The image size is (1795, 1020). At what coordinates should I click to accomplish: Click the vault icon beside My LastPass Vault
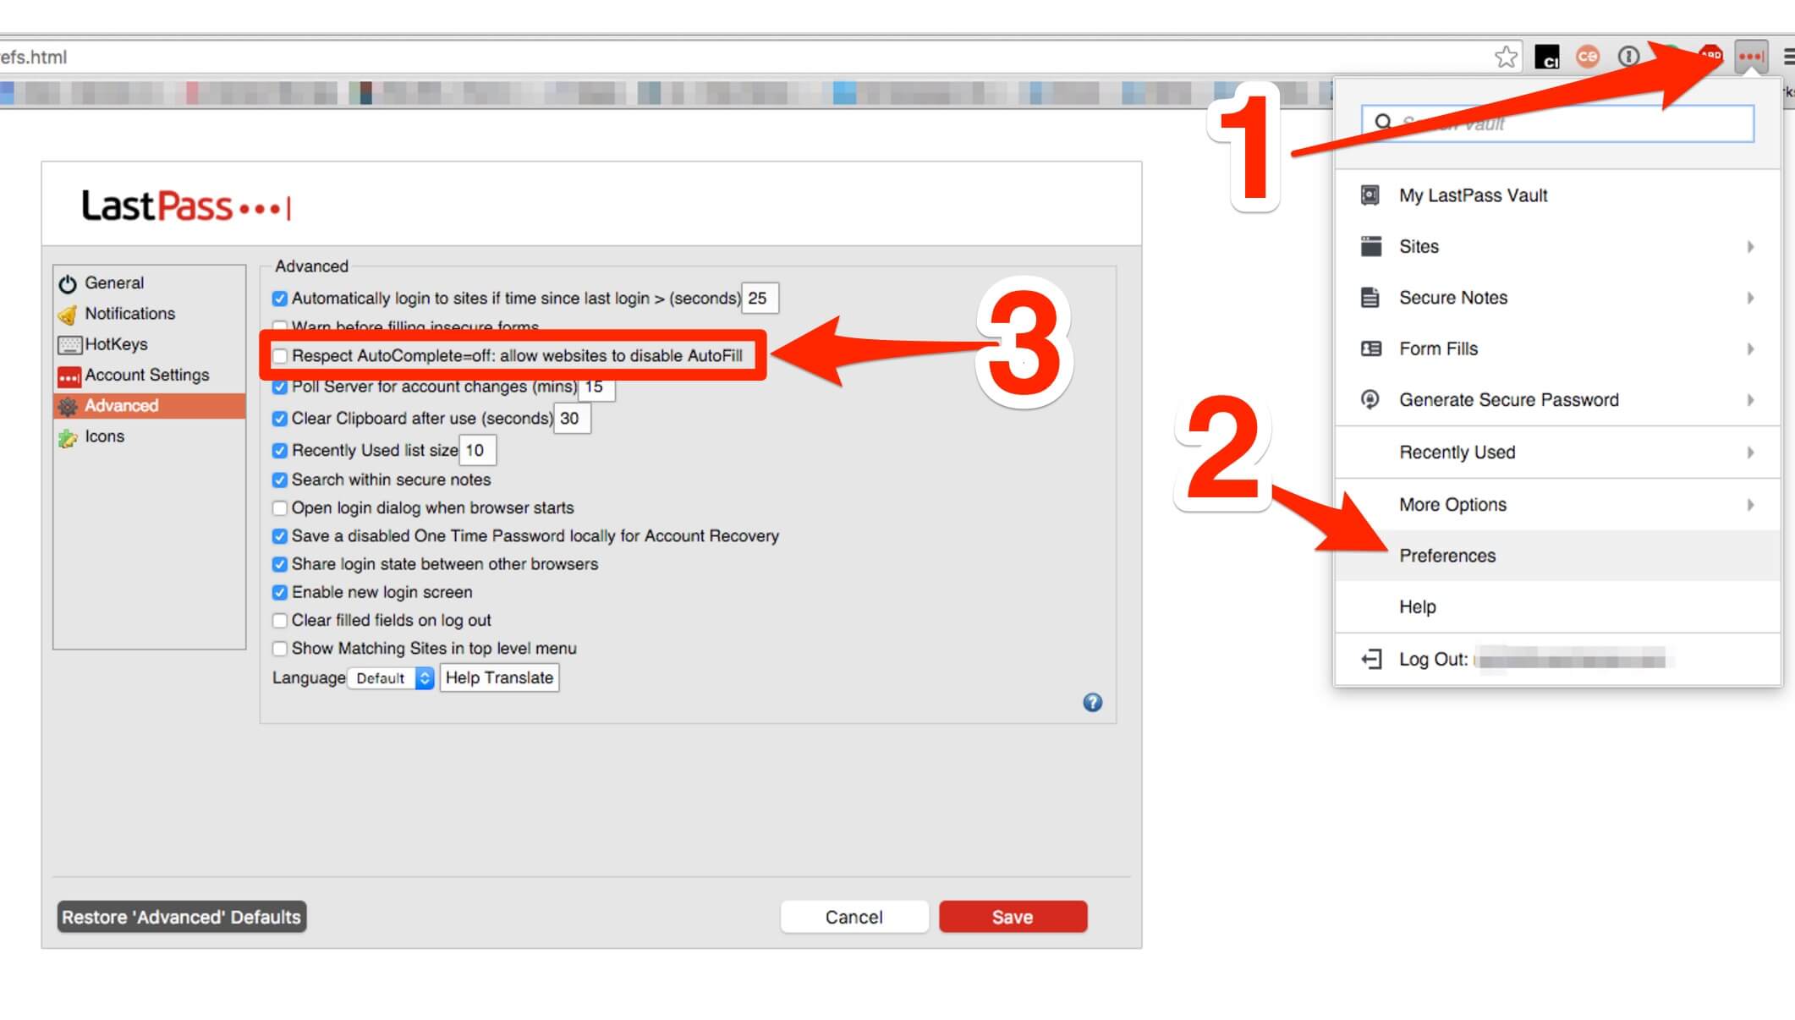tap(1370, 195)
